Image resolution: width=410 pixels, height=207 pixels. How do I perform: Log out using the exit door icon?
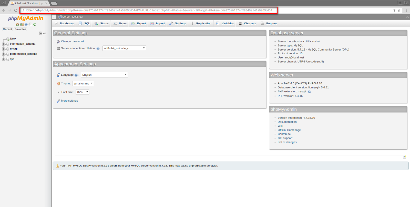(x=22, y=24)
